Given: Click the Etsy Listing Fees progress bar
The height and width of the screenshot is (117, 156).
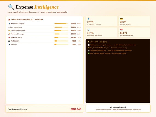Looking at the screenshot, I should click(x=61, y=27).
